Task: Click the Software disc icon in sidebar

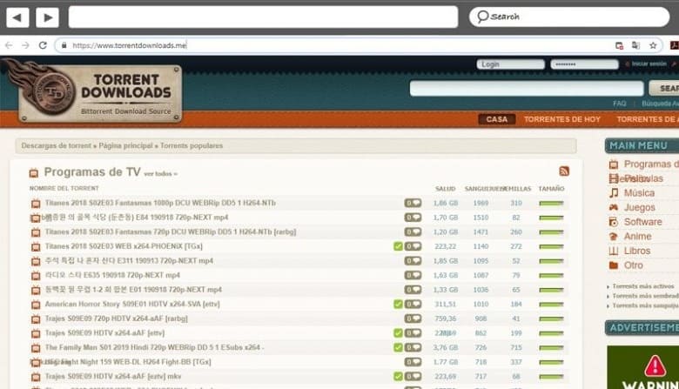Action: click(x=614, y=222)
